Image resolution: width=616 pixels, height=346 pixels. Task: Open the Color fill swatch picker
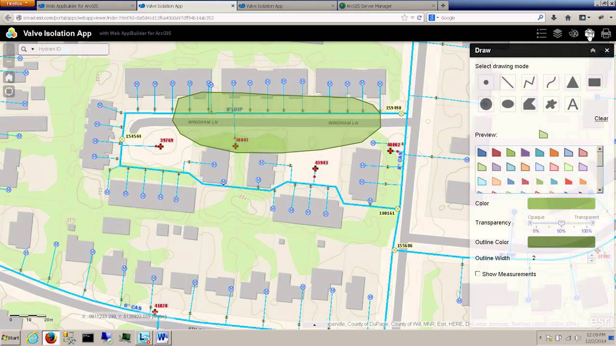561,204
